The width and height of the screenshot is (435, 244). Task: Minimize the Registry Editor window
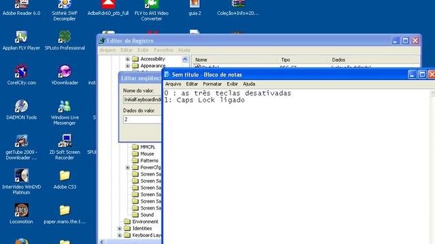click(396, 41)
